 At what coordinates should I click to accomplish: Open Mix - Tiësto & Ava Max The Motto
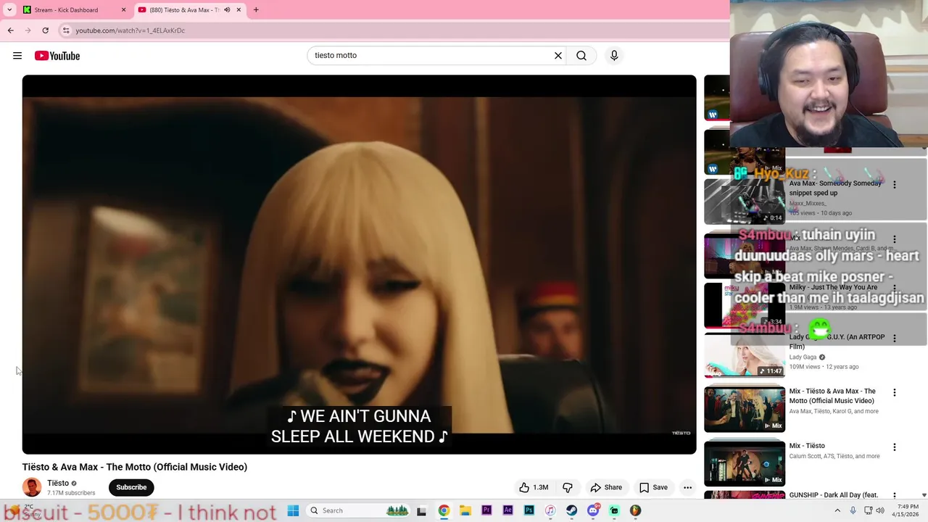click(832, 396)
